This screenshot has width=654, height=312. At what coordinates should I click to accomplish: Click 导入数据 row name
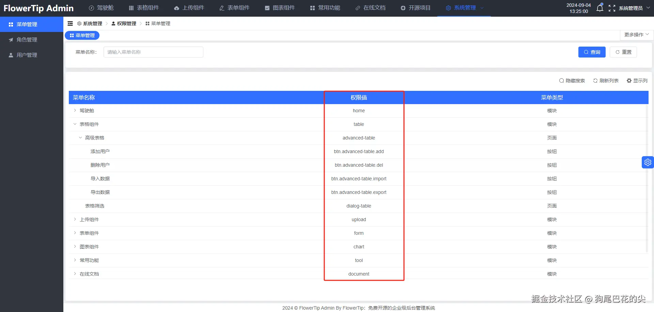100,179
